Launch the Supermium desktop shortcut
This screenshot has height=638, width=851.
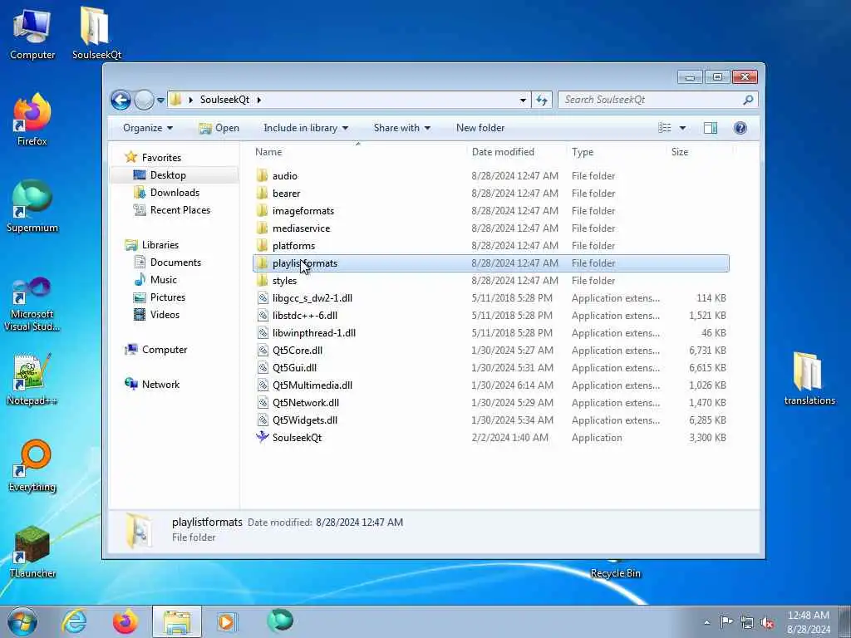[32, 207]
